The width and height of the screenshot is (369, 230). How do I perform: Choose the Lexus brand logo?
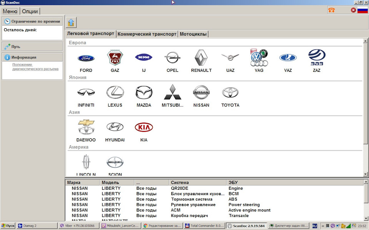point(115,92)
